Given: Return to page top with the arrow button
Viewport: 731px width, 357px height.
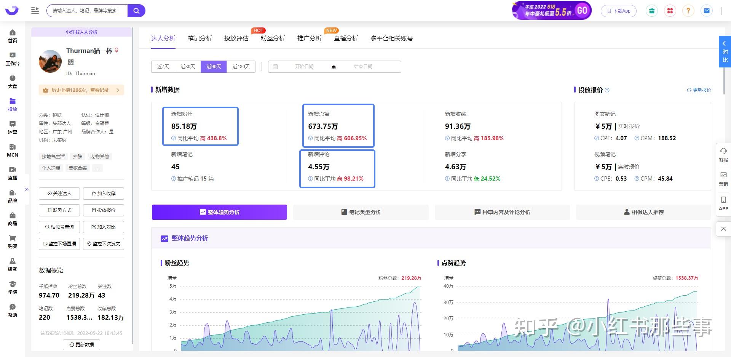Looking at the screenshot, I should coord(723,229).
